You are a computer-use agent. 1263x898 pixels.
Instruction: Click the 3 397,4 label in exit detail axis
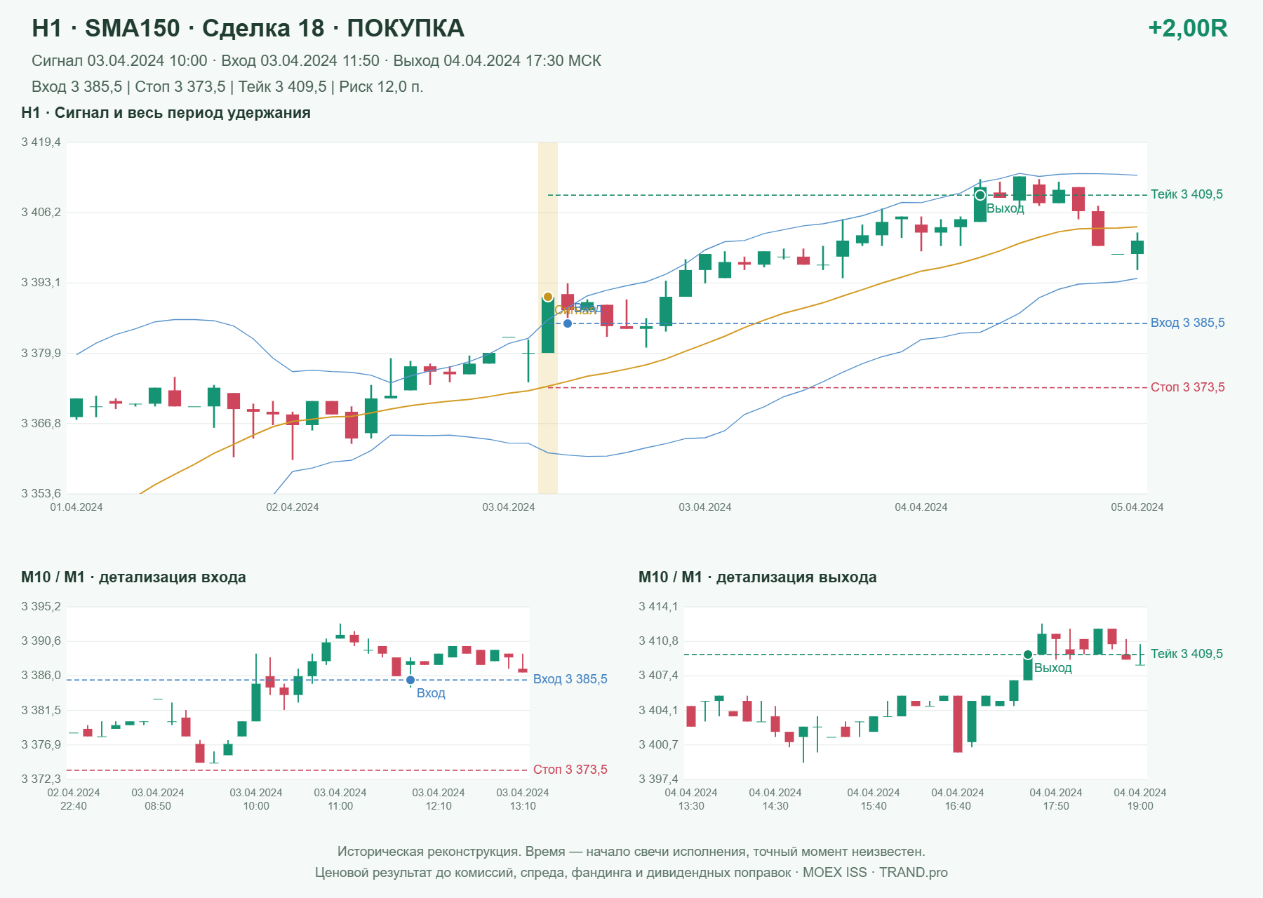[x=658, y=779]
